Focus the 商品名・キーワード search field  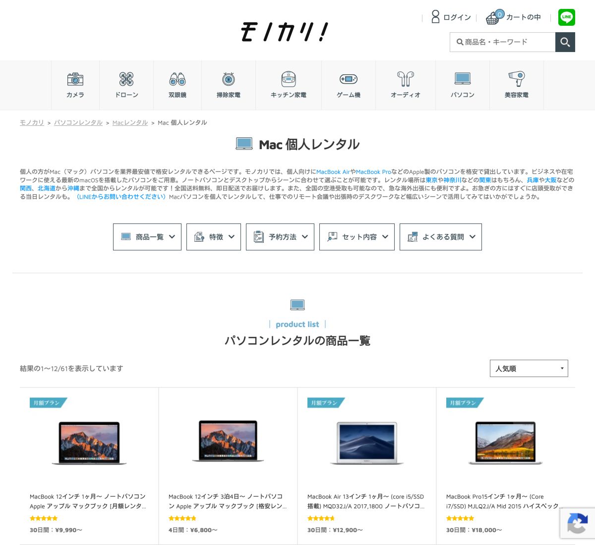[x=503, y=42]
